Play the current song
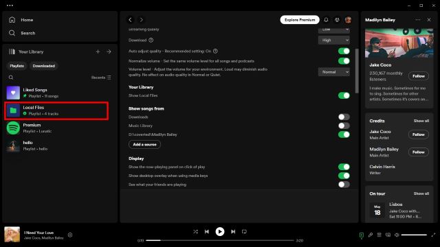The height and width of the screenshot is (247, 440). [x=220, y=232]
